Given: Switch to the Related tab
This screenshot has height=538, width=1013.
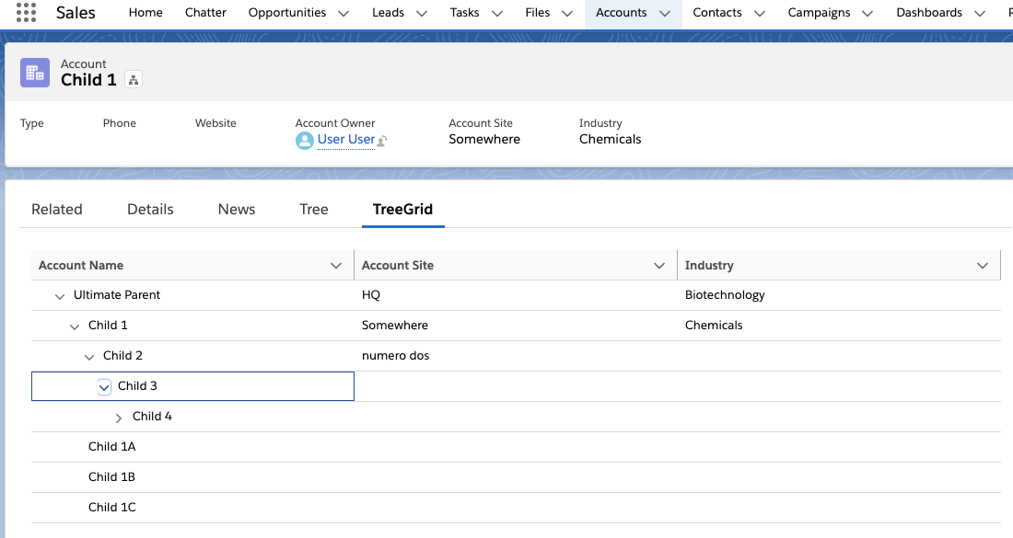Looking at the screenshot, I should coord(57,210).
